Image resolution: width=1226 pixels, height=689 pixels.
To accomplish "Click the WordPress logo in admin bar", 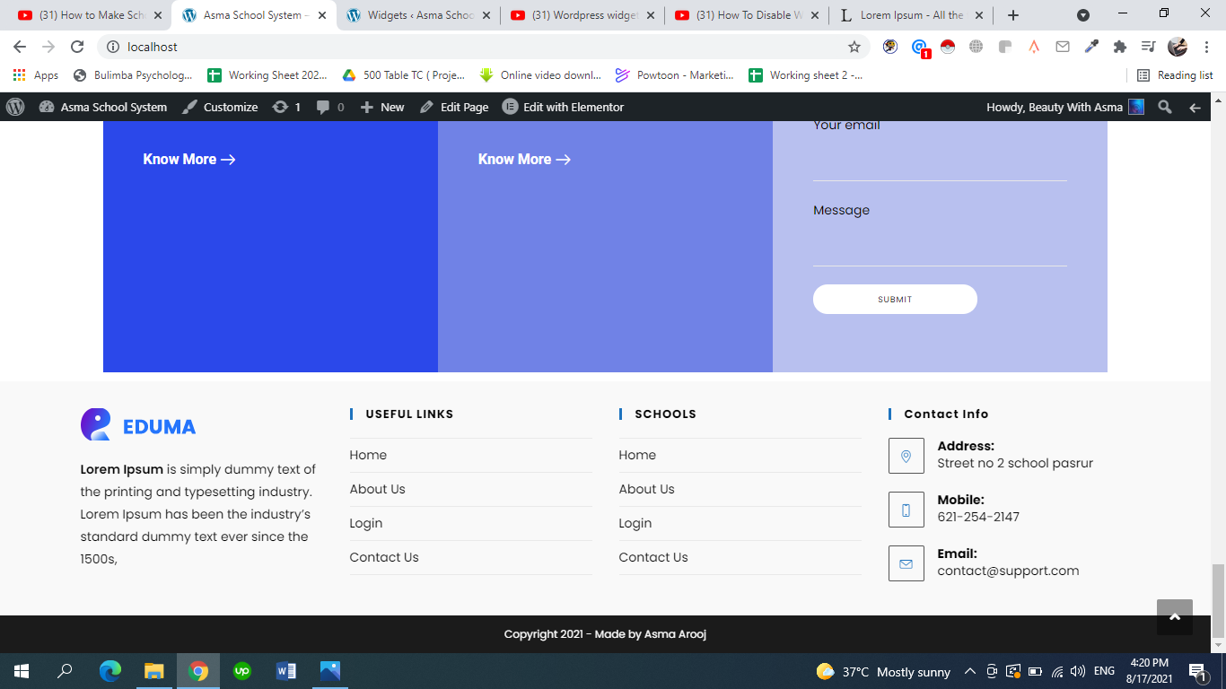I will point(15,107).
